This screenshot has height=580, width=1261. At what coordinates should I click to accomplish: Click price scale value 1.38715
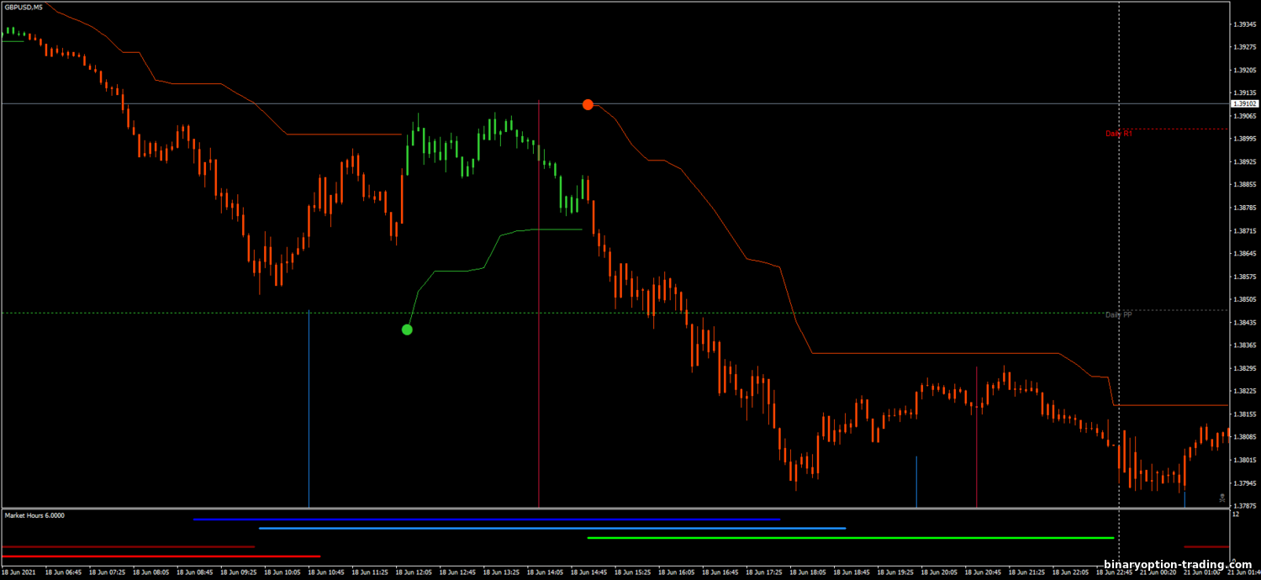(x=1244, y=230)
